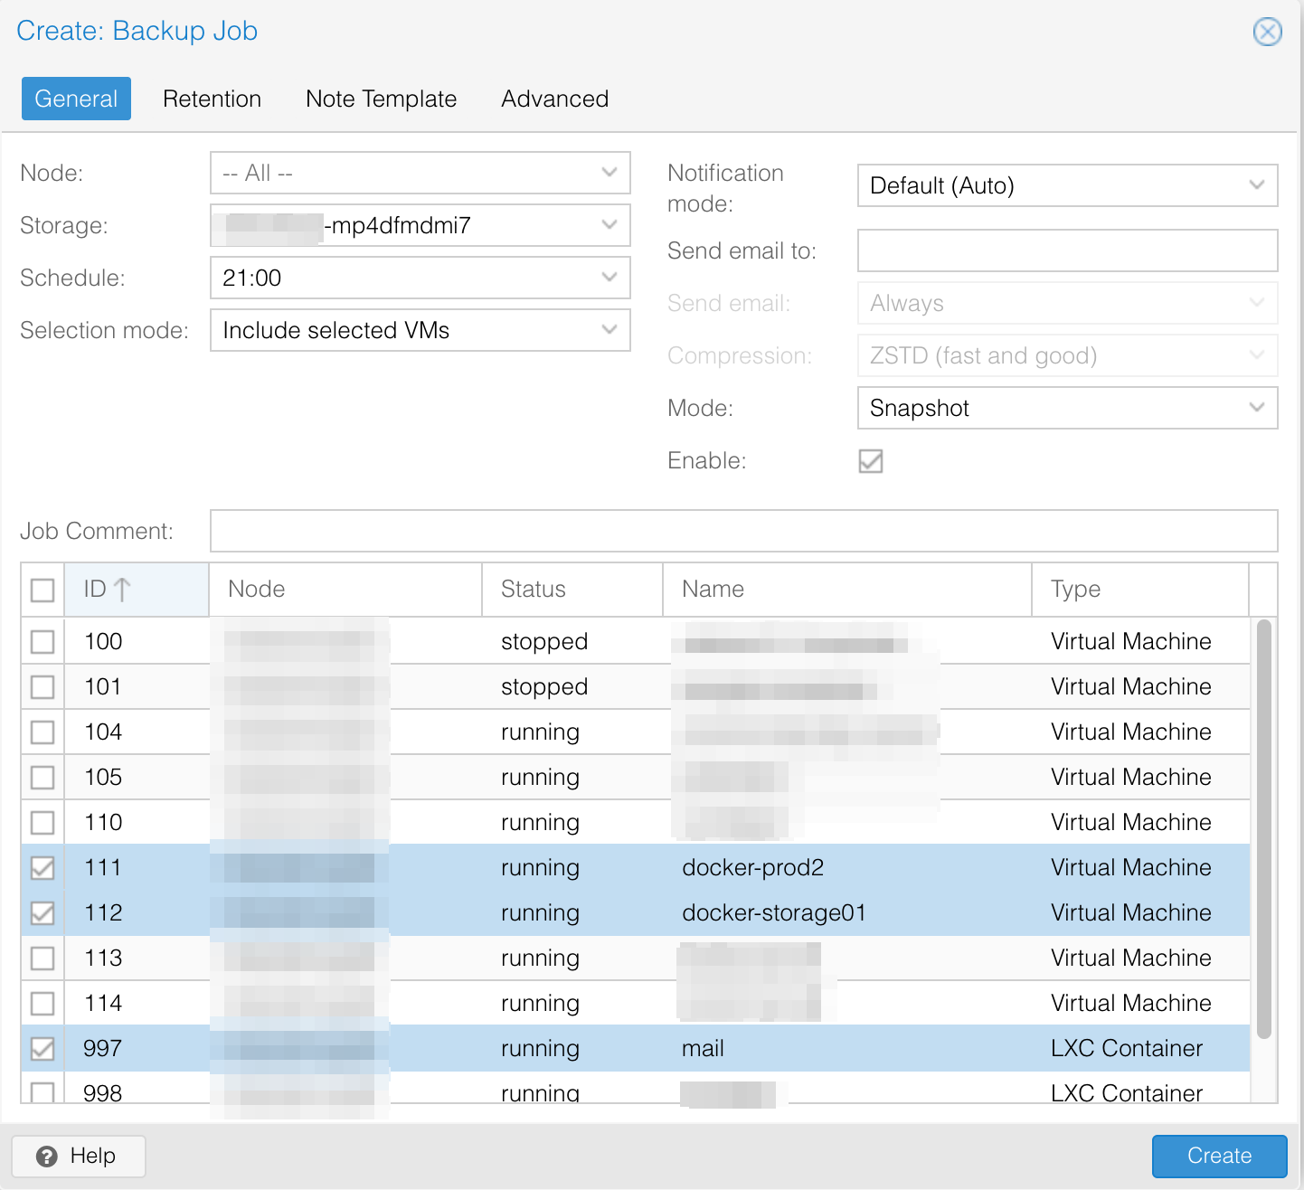Uncheck the mail container 997 checkbox

point(43,1049)
